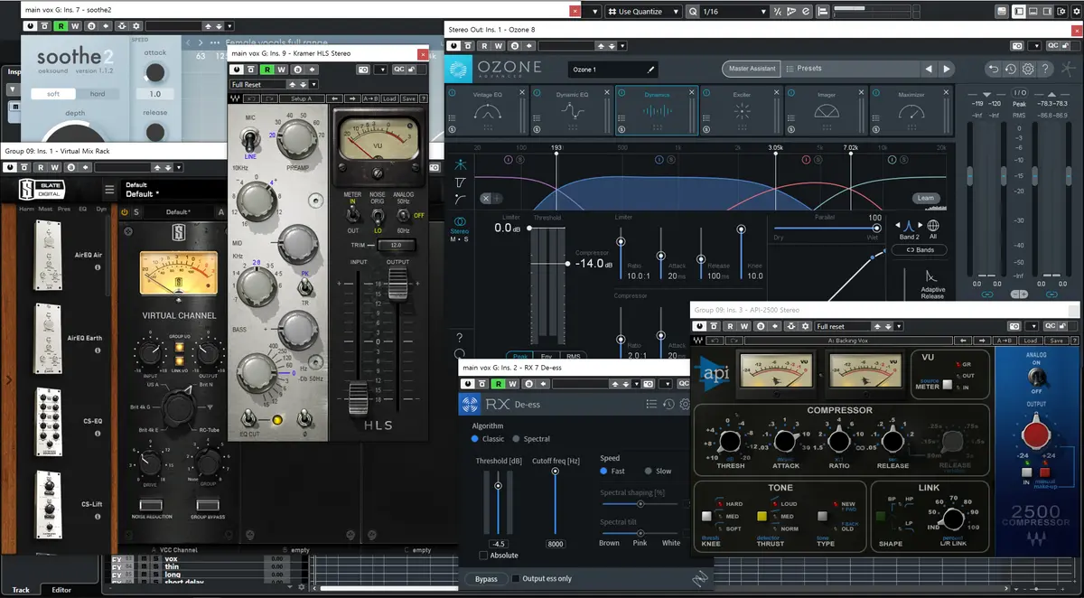Image resolution: width=1084 pixels, height=598 pixels.
Task: Switch to the Editor tab
Action: pyautogui.click(x=61, y=590)
